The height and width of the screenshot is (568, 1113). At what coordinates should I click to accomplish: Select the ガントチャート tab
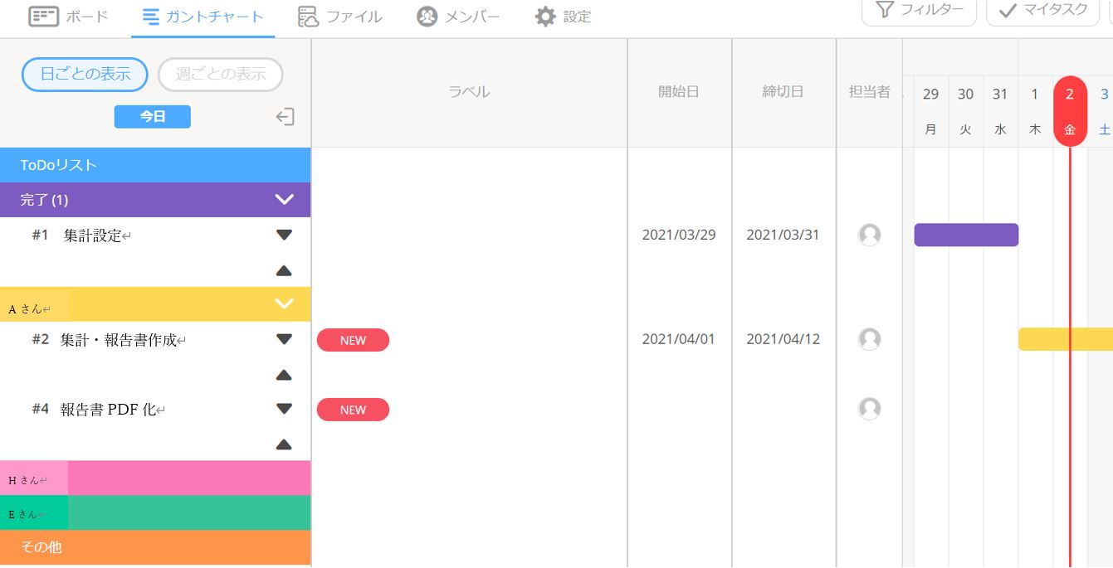click(x=203, y=17)
